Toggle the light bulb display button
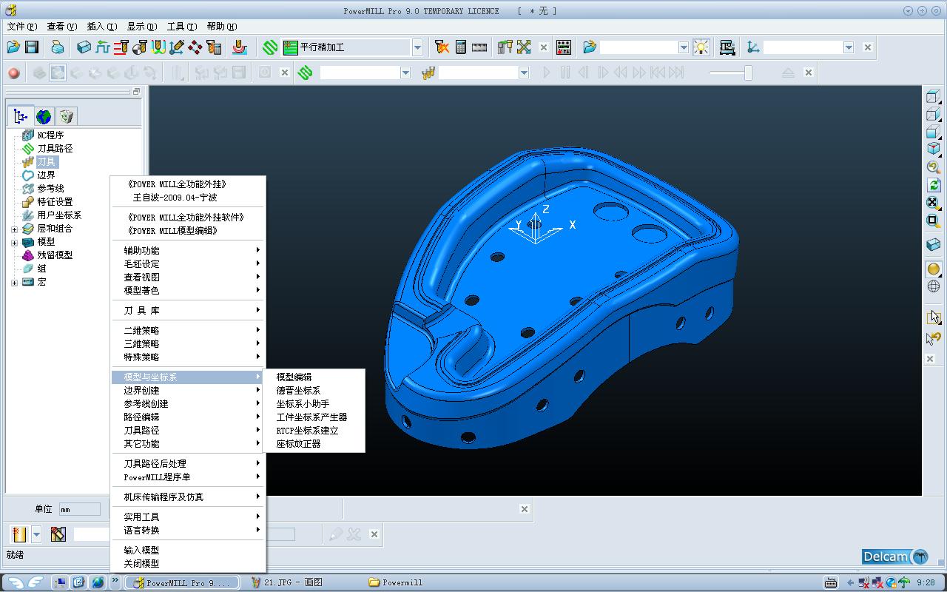This screenshot has height=592, width=947. (x=701, y=47)
